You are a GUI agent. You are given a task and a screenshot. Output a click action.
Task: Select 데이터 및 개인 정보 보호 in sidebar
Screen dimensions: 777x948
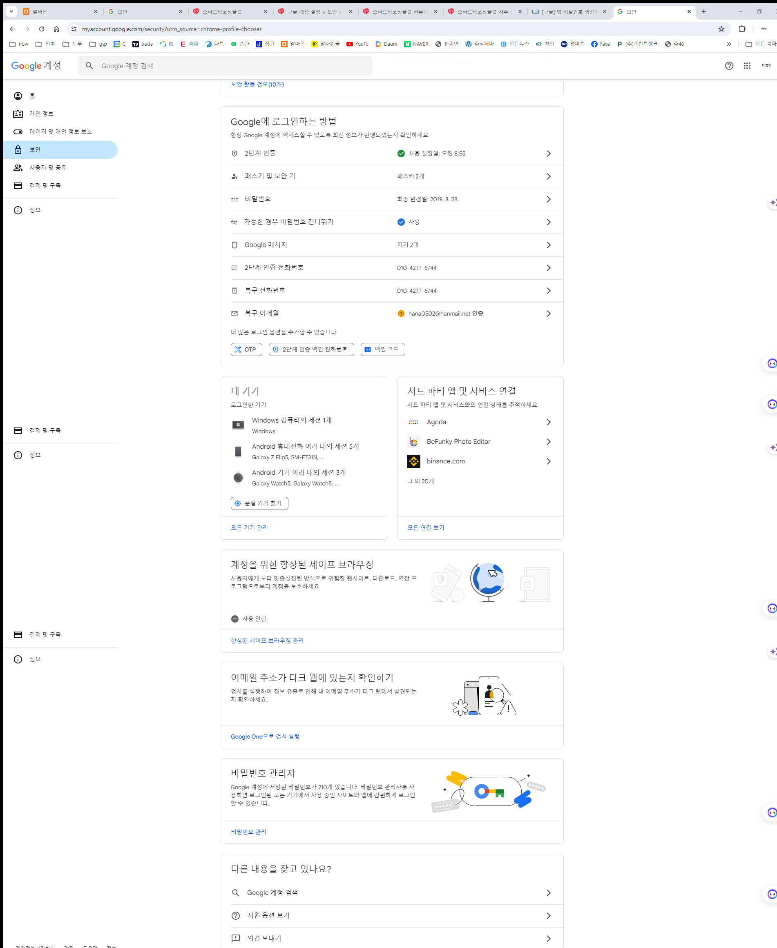pos(60,131)
